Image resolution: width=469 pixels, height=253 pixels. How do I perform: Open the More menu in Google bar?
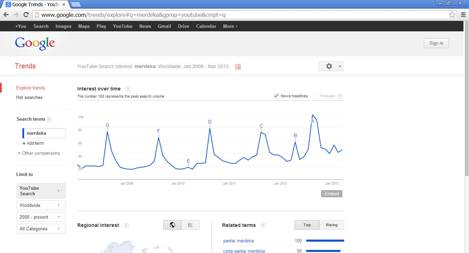[x=230, y=26]
